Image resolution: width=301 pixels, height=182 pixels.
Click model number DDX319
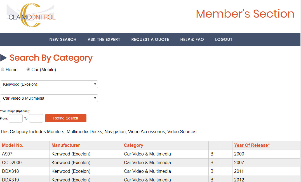click(10, 180)
